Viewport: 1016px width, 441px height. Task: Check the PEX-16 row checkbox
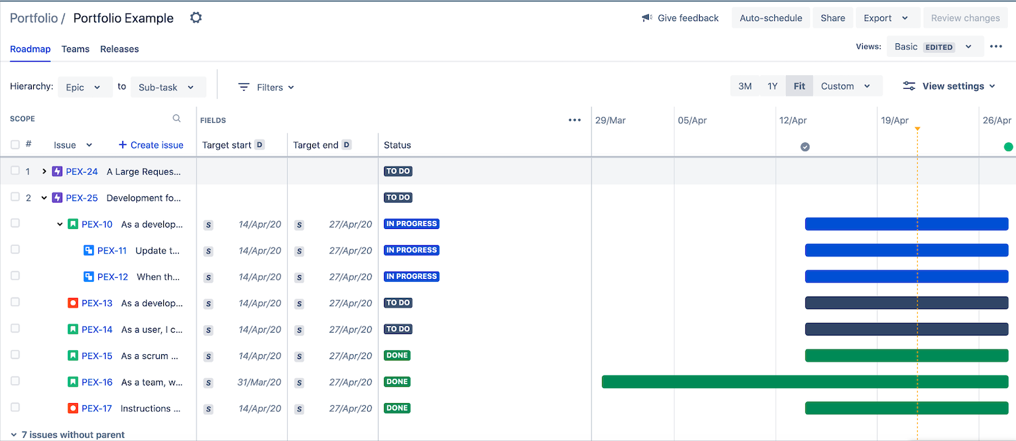click(15, 381)
